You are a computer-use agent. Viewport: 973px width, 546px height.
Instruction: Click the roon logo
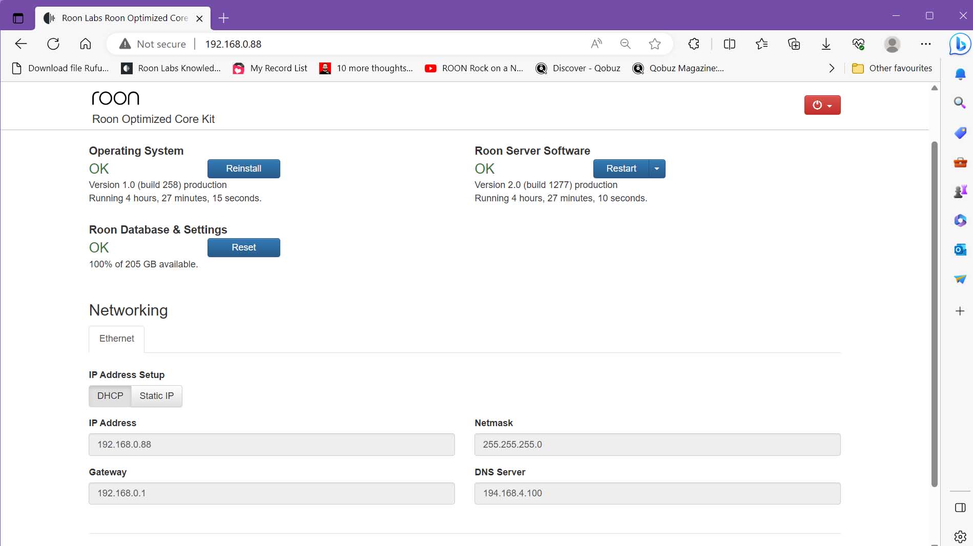115,98
